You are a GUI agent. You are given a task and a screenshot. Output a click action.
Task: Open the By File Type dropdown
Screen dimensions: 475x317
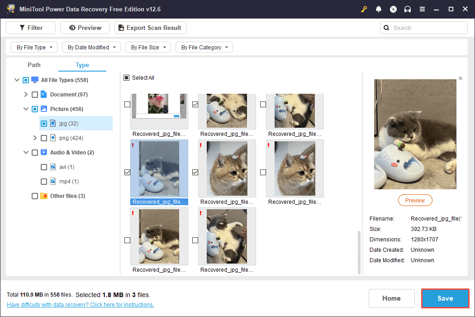[34, 47]
